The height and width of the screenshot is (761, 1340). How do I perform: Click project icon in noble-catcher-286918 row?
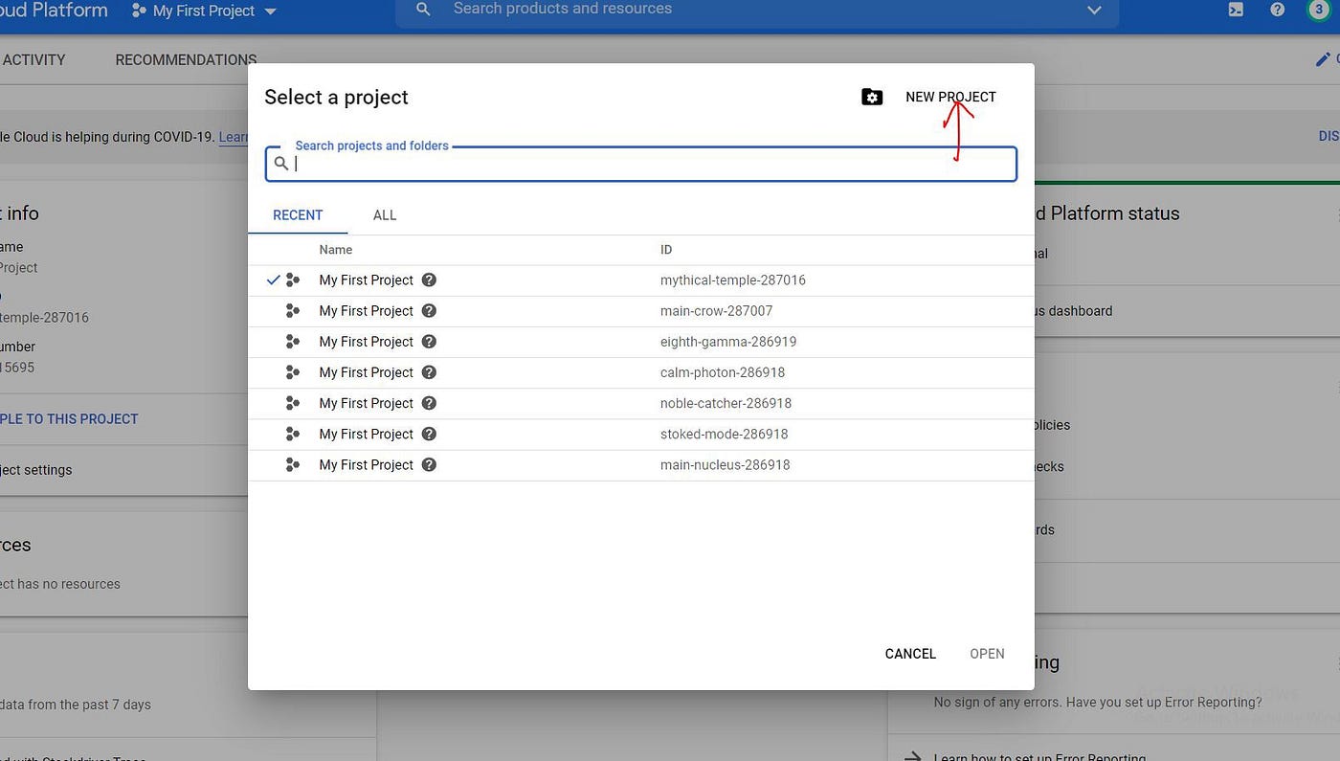(293, 403)
